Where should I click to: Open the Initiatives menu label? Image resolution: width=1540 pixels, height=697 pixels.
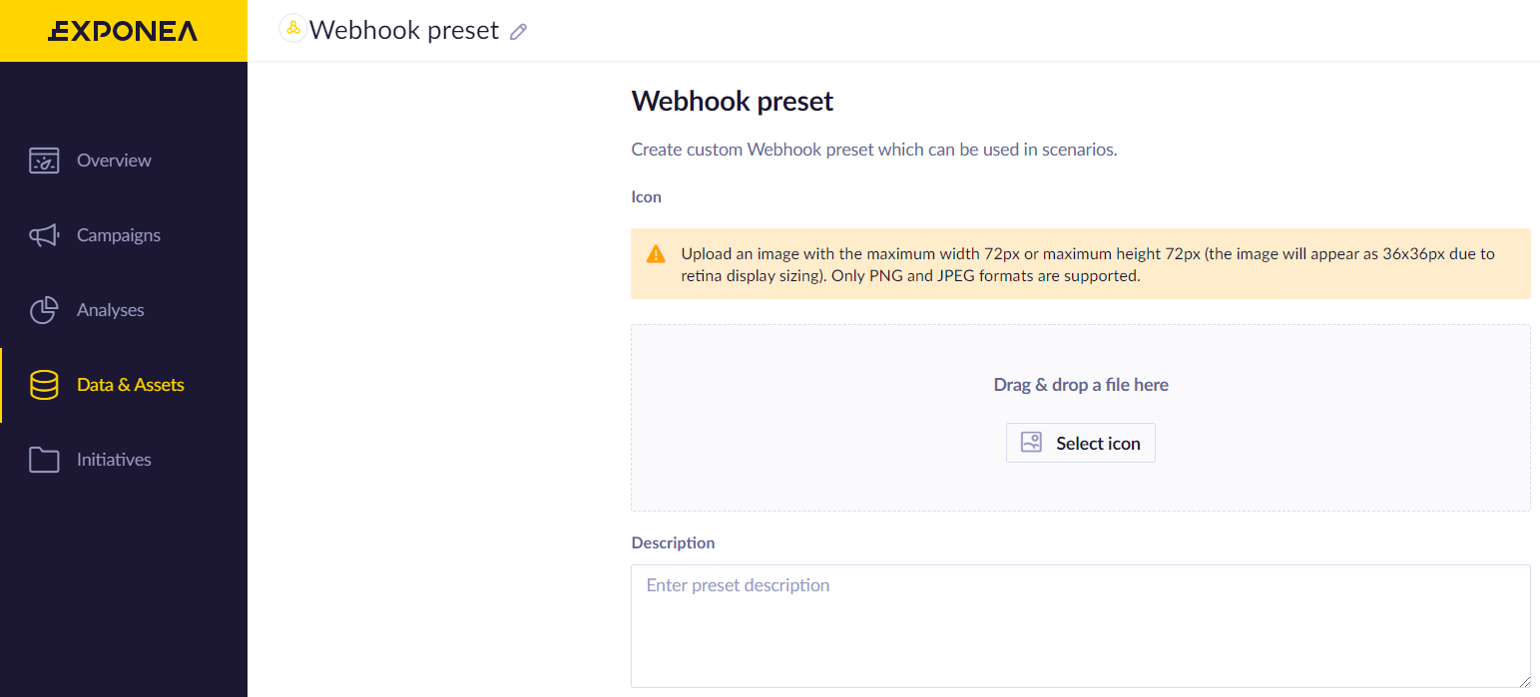pos(114,460)
